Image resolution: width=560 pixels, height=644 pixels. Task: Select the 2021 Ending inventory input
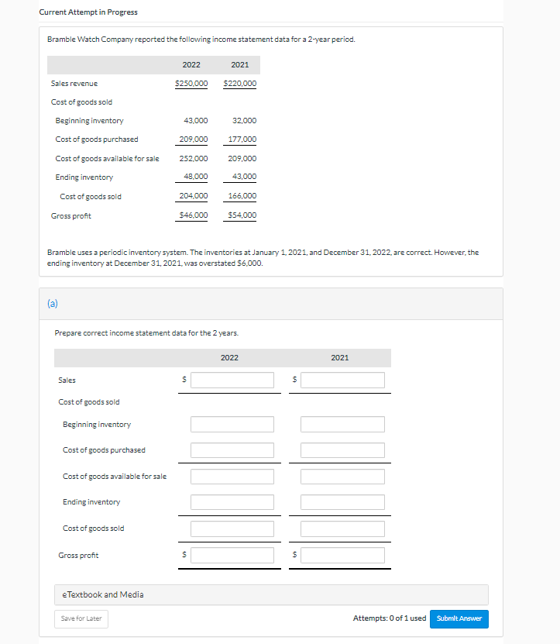tap(342, 502)
